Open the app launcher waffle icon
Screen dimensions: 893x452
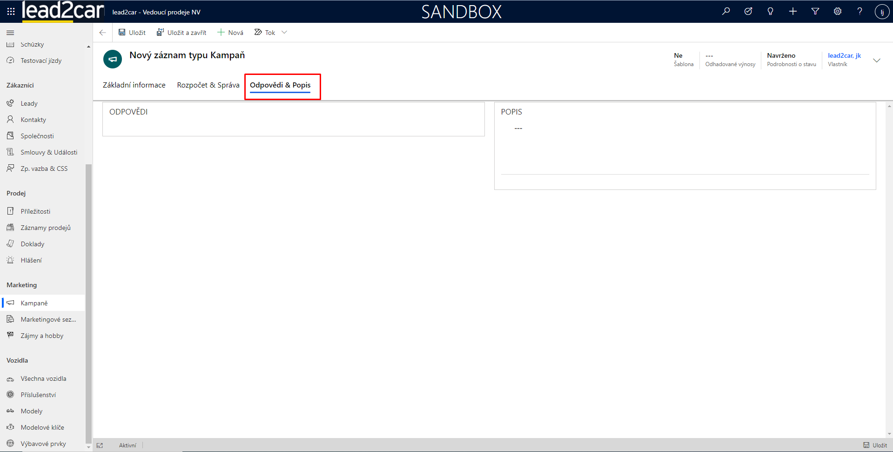pos(11,12)
